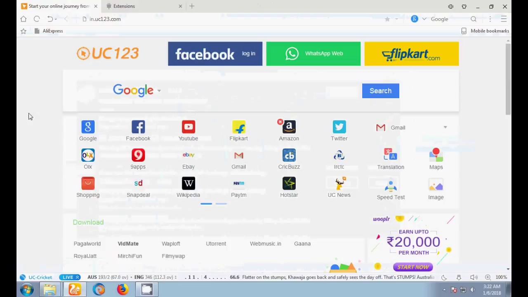Open the Pagalworld download link

click(87, 244)
